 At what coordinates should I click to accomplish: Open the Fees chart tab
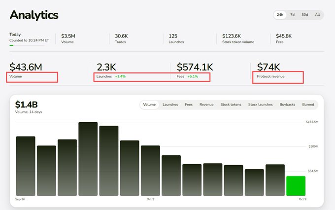[189, 105]
